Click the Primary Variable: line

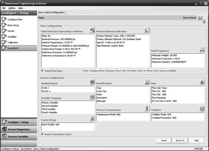click(50, 103)
